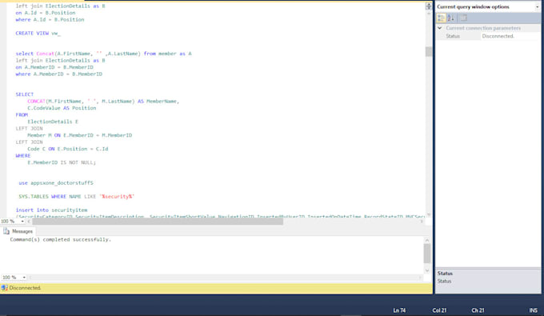Click Messages pane scrollbar down arrow
Image resolution: width=544 pixels, height=316 pixels.
tap(427, 270)
